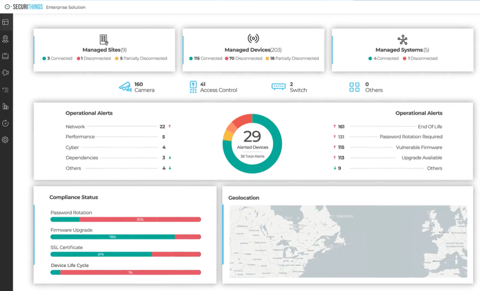Click the red arrow beside End Of Life count

click(335, 126)
